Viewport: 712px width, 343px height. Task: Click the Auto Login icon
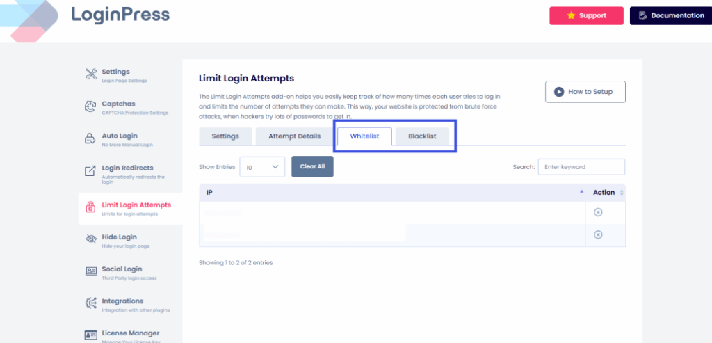click(90, 139)
